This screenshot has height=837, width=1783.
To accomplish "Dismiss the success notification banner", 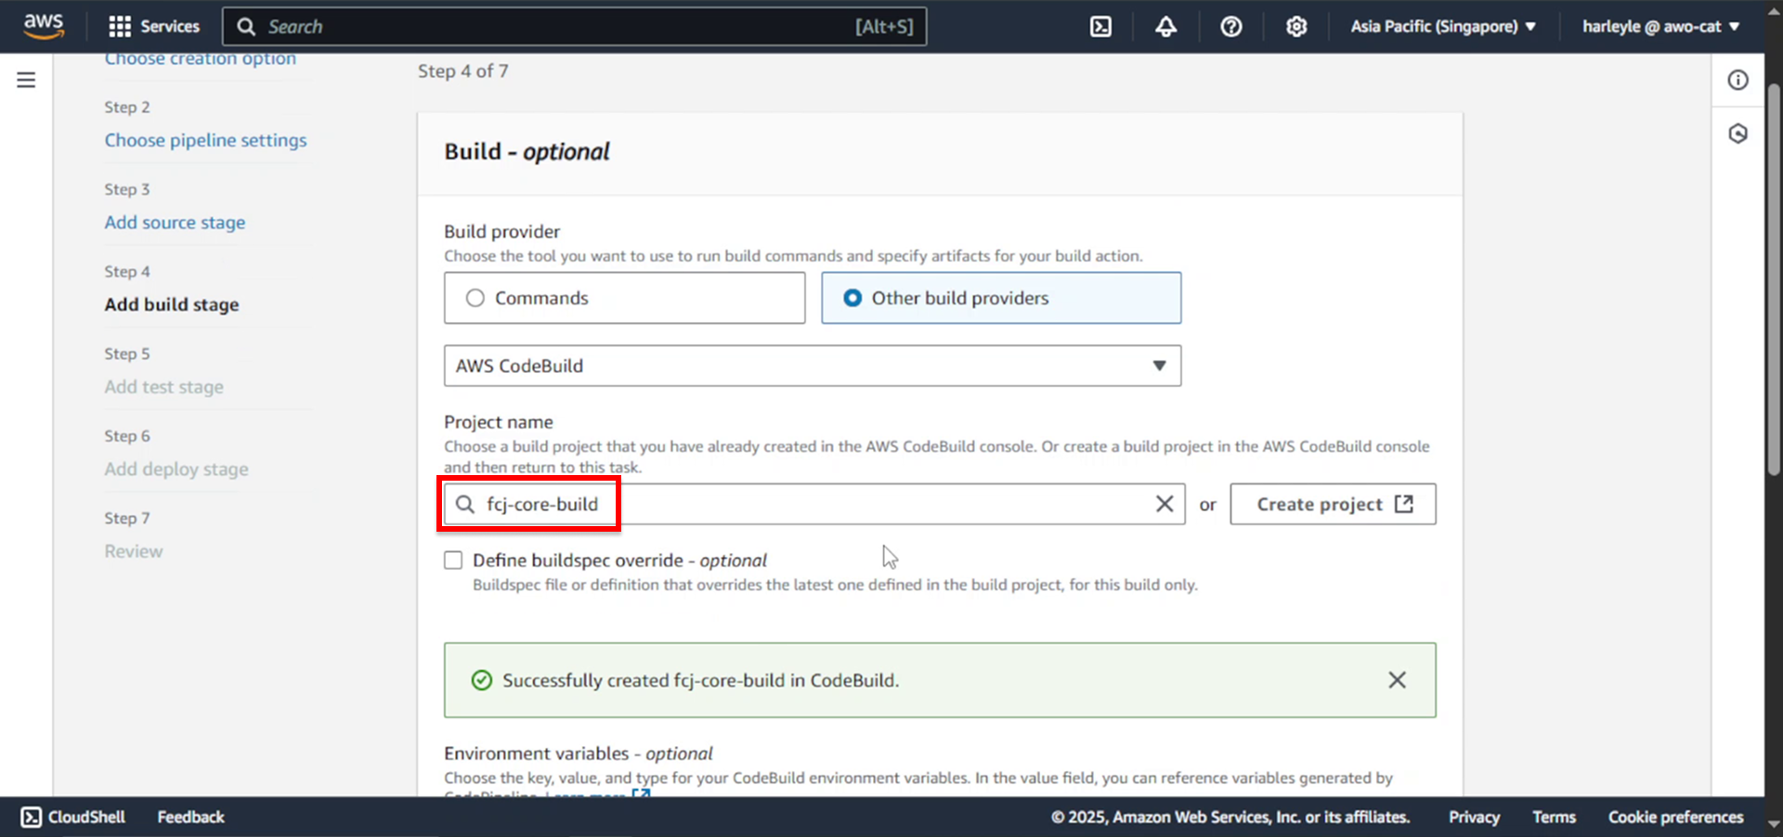I will tap(1397, 680).
